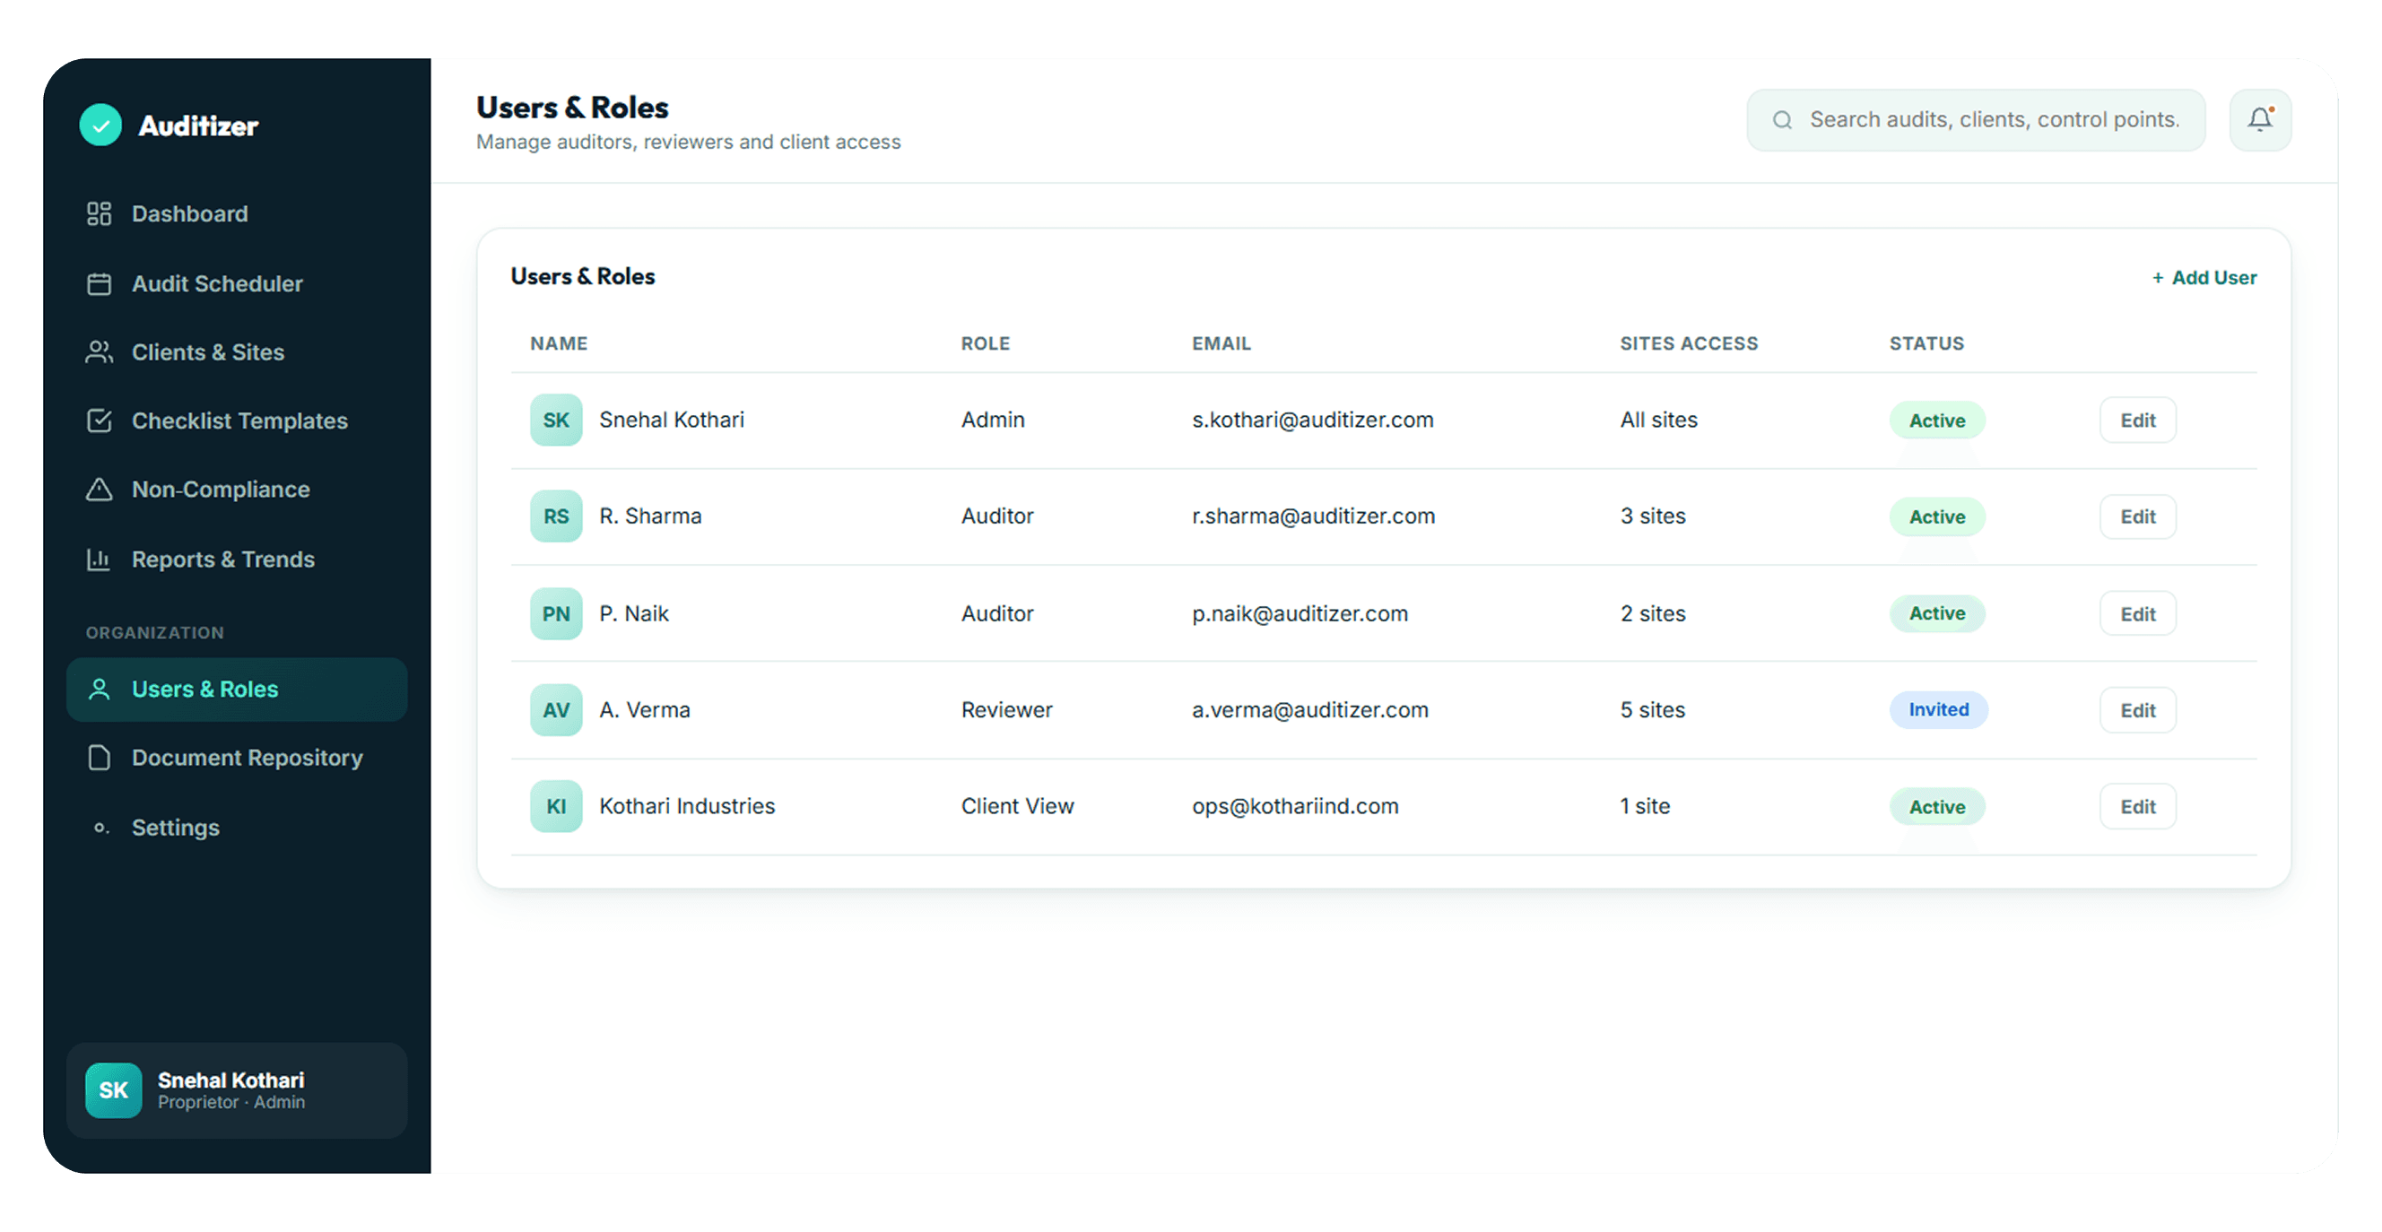Click the Reports & Trends chart icon
2382x1232 pixels.
(99, 560)
